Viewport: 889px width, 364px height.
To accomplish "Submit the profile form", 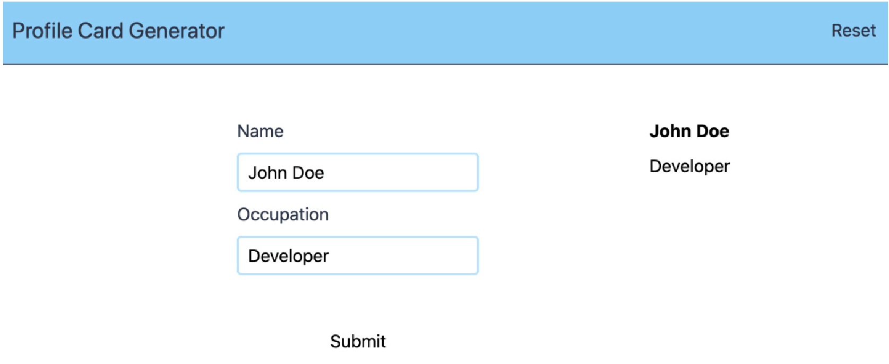I will pyautogui.click(x=358, y=341).
